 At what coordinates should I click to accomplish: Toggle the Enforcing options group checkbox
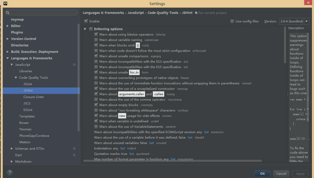point(91,29)
